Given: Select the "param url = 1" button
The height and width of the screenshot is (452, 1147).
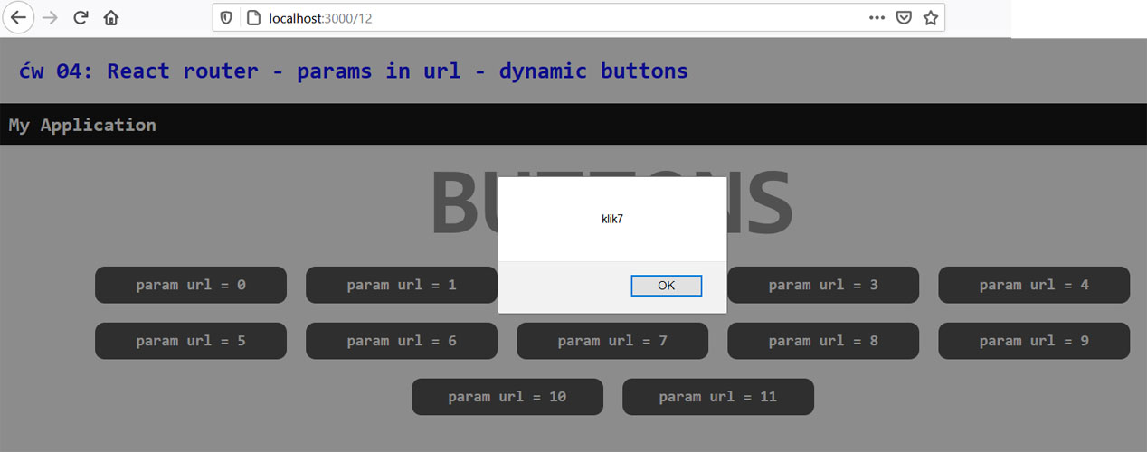Looking at the screenshot, I should [x=402, y=285].
